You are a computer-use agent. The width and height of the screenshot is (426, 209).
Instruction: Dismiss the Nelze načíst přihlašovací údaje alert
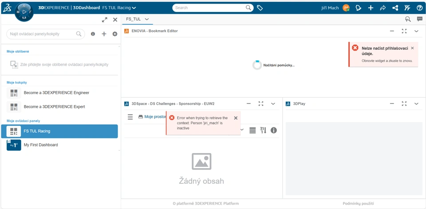pyautogui.click(x=412, y=48)
